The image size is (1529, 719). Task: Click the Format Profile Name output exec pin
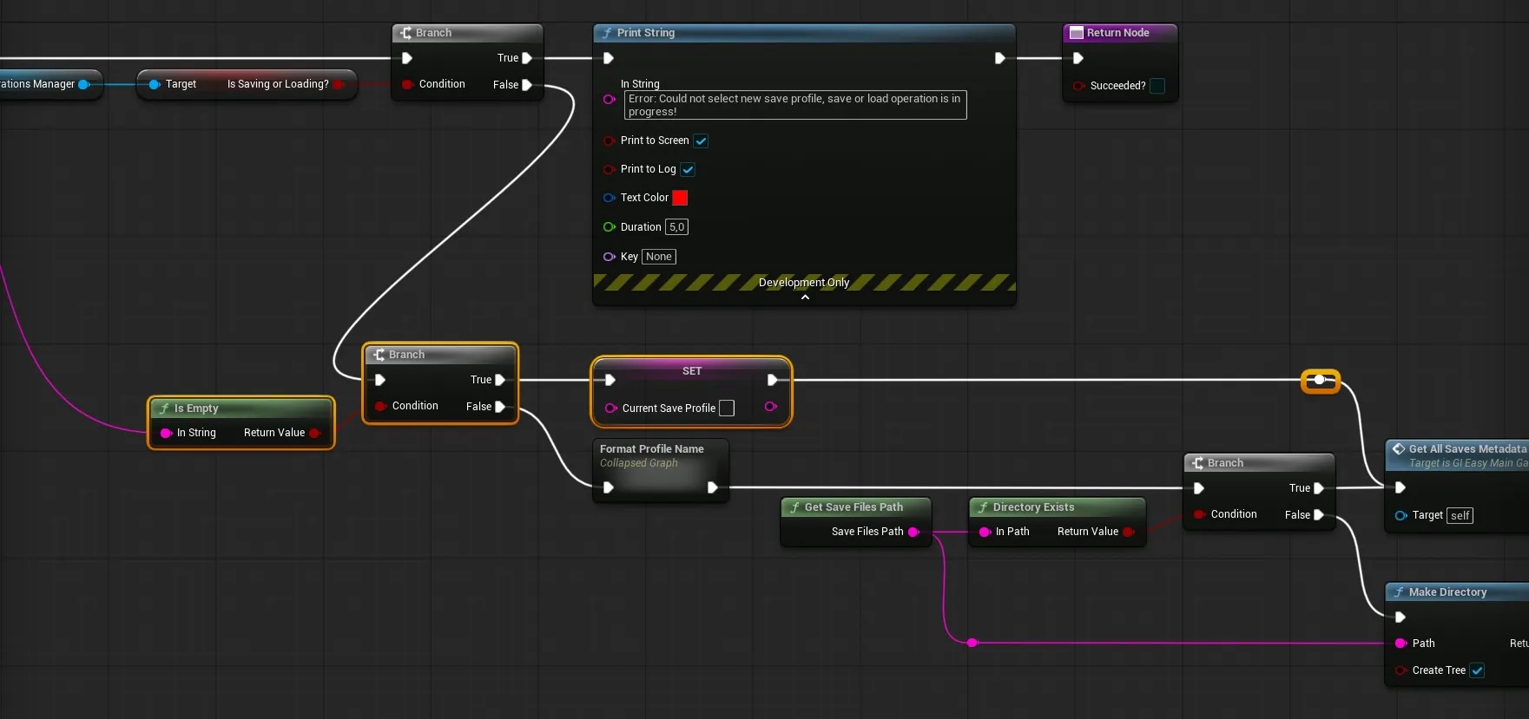click(713, 487)
